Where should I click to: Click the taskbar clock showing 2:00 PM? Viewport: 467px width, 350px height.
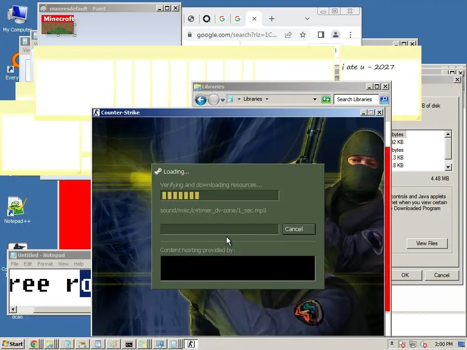point(443,344)
